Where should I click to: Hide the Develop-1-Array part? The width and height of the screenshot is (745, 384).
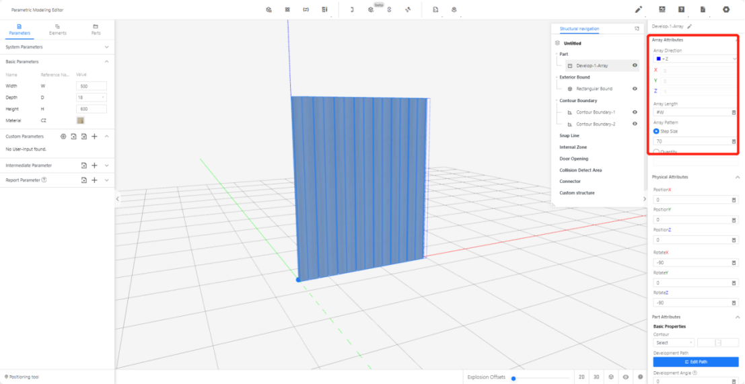pos(635,66)
